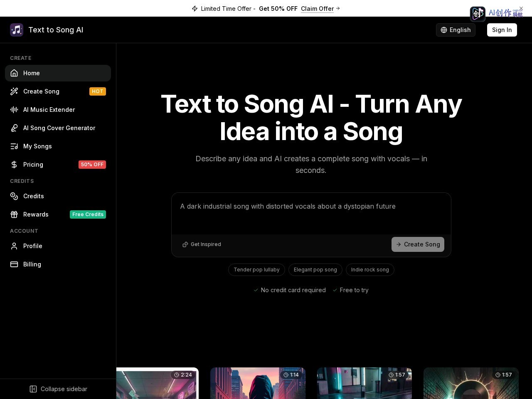The image size is (532, 399).
Task: Open the Billing page
Action: pos(58,264)
